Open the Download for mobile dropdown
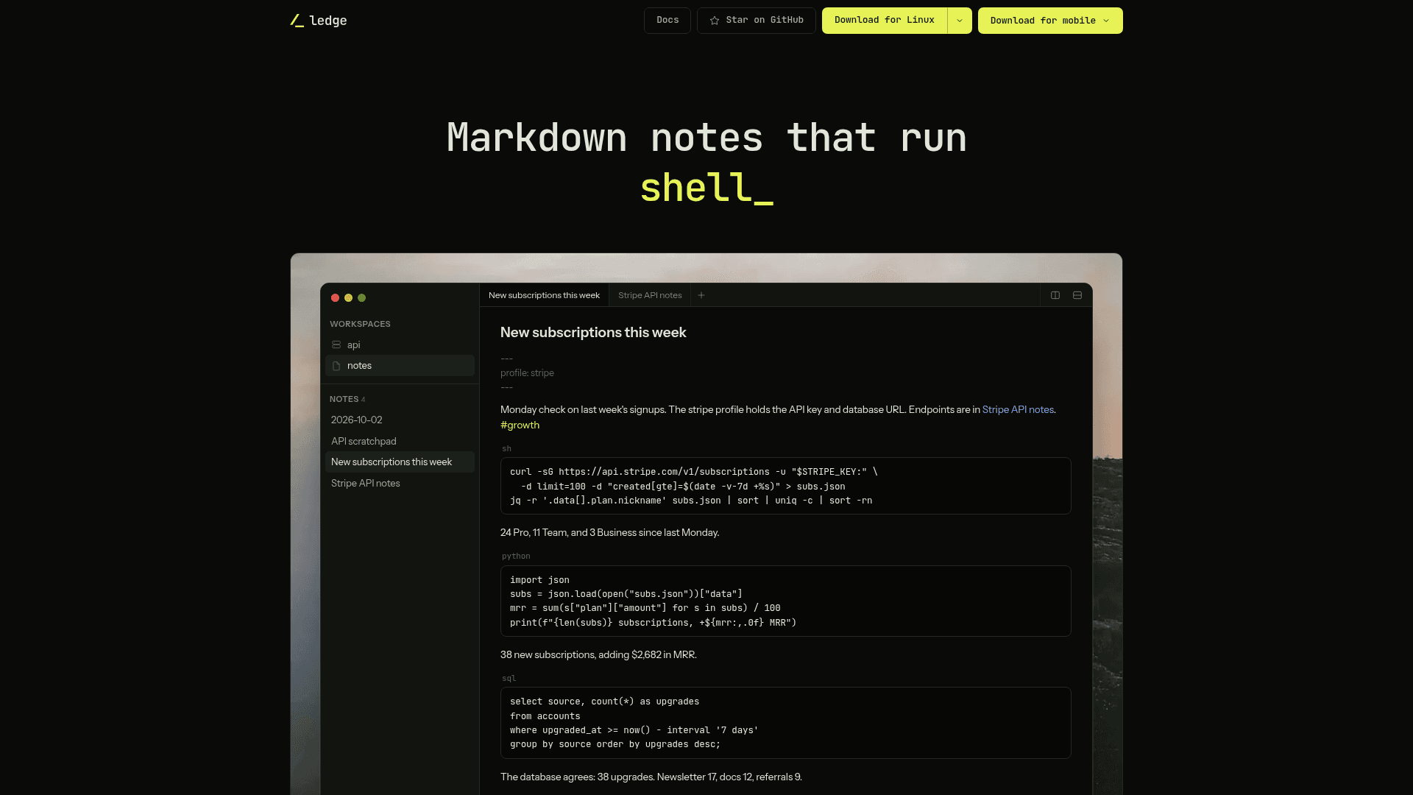 point(1050,21)
